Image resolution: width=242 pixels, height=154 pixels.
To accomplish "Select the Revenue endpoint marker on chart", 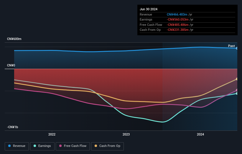I will pyautogui.click(x=237, y=48).
